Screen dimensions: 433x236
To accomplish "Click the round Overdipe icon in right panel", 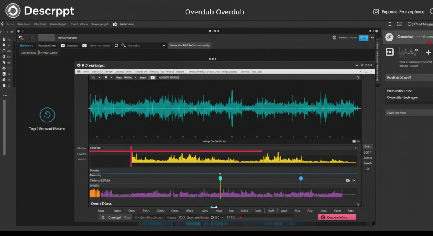I will (389, 37).
